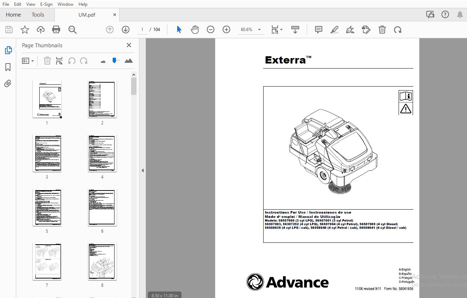Open the Attachments paperclip panel
The width and height of the screenshot is (467, 298).
coord(8,84)
